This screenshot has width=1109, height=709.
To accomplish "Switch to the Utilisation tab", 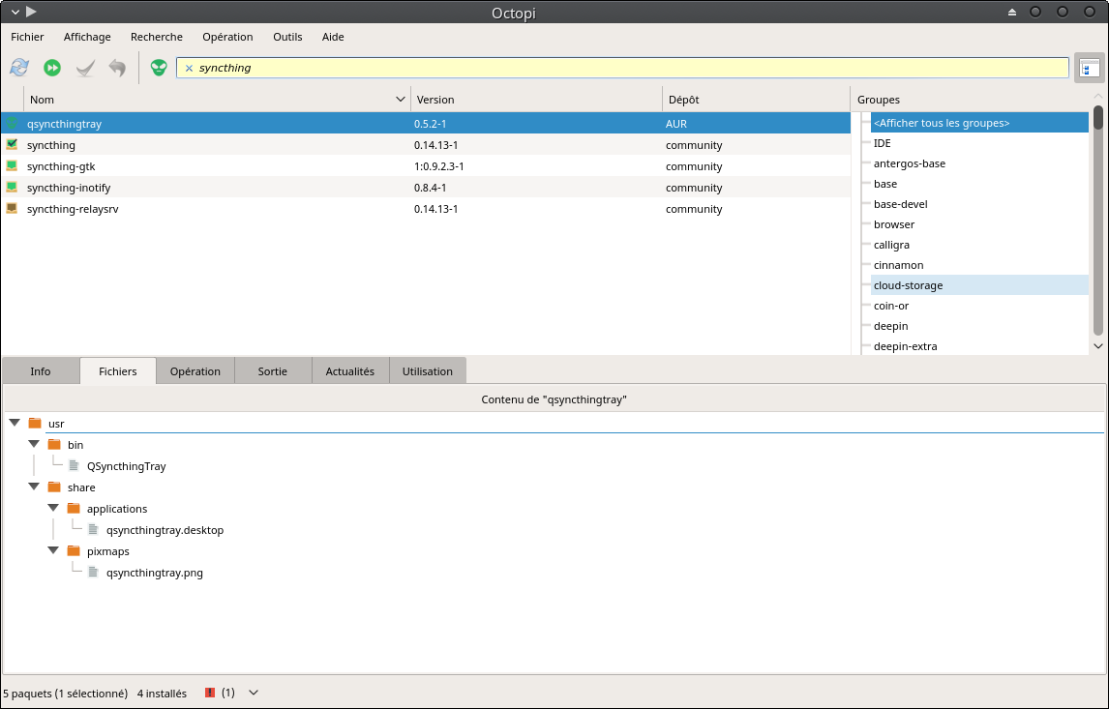I will pos(427,371).
